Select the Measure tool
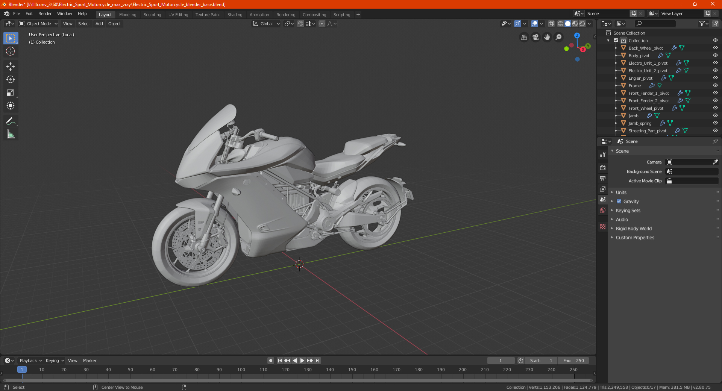 (11, 134)
